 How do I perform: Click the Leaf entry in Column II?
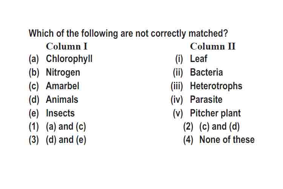pos(198,59)
